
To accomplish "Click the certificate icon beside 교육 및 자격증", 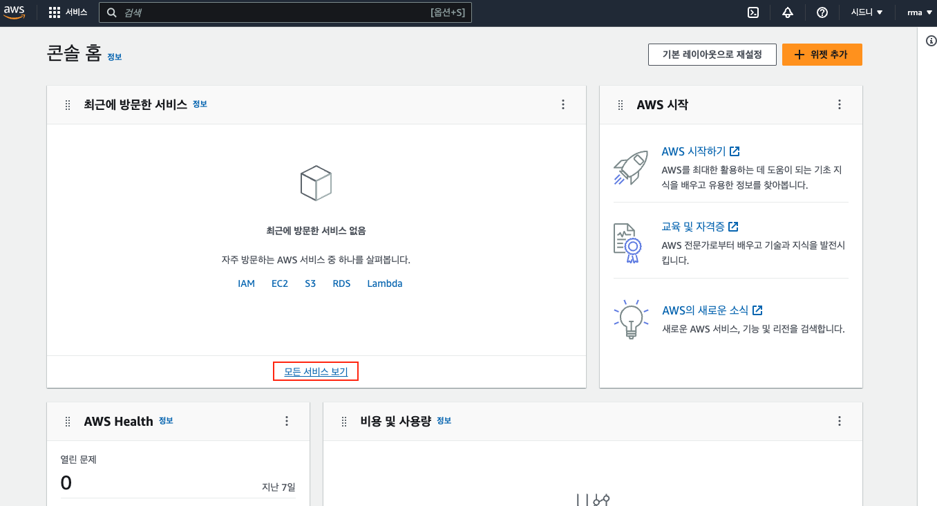I will pos(628,243).
